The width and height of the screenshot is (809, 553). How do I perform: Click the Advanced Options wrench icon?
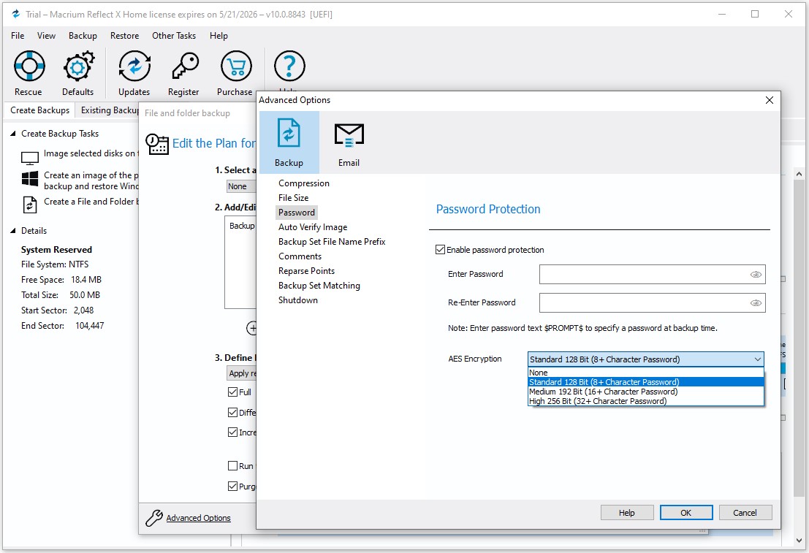[x=153, y=517]
